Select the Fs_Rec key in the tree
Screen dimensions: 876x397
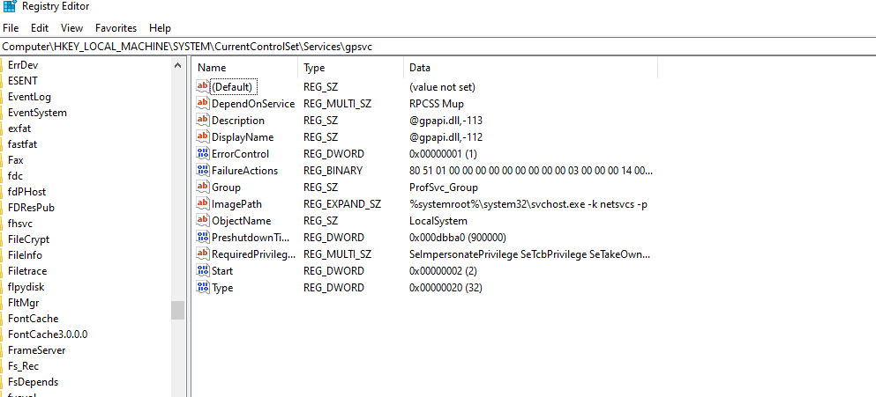[23, 366]
